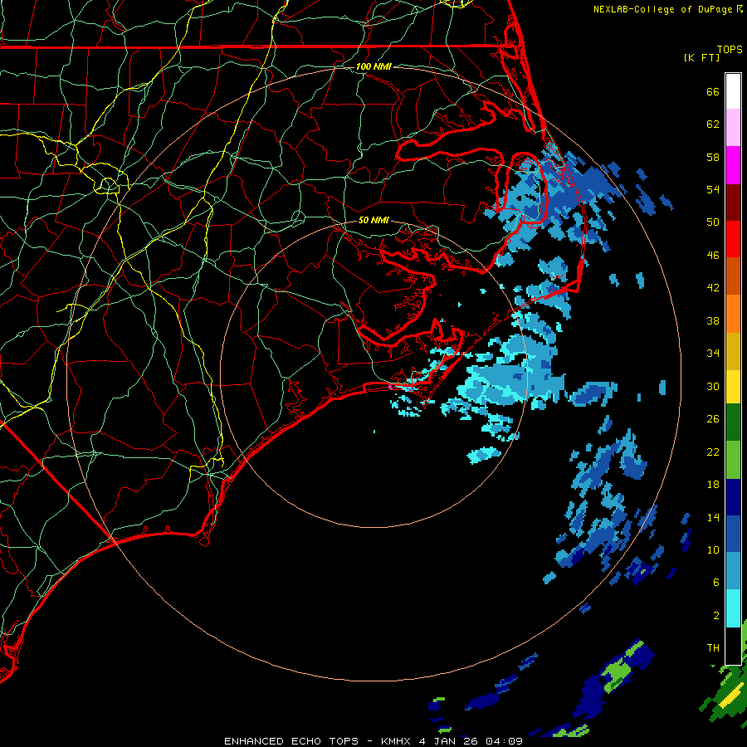Click the legend label 38
The height and width of the screenshot is (747, 747).
713,320
